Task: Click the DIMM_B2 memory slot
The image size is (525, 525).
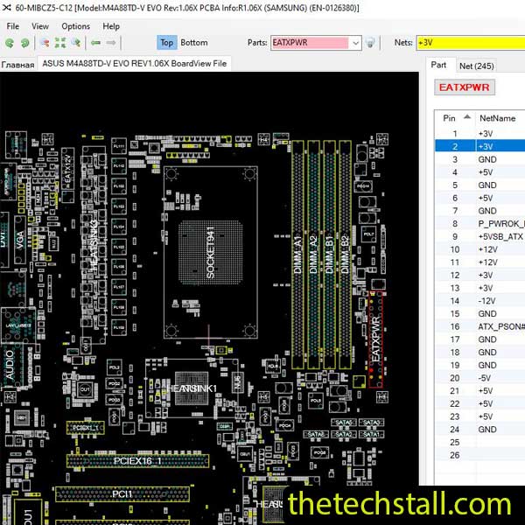Action: [346, 255]
